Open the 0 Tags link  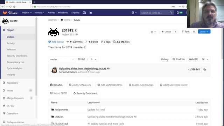click(106, 42)
